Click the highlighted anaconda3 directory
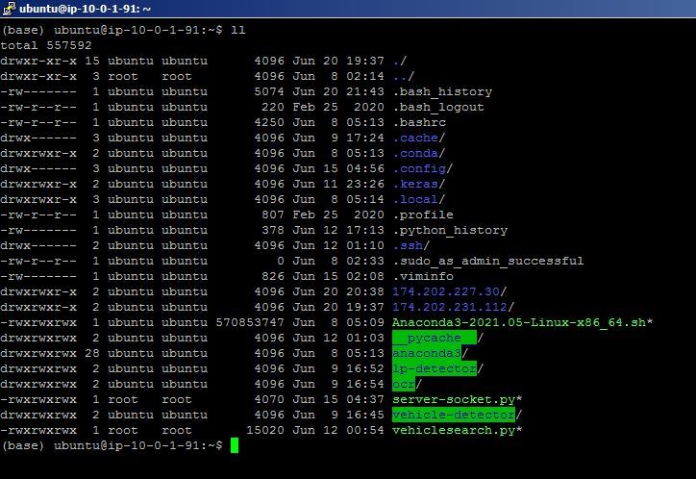 427,353
